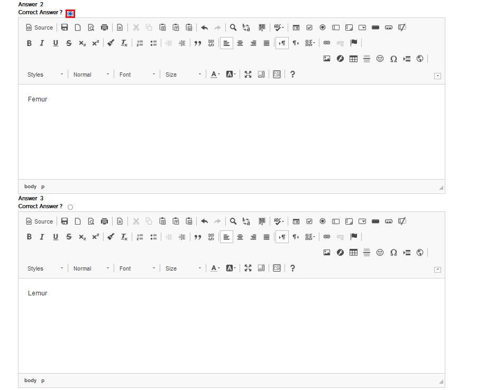Insert Special Character omega in Answer 2
This screenshot has width=495, height=390.
click(393, 59)
